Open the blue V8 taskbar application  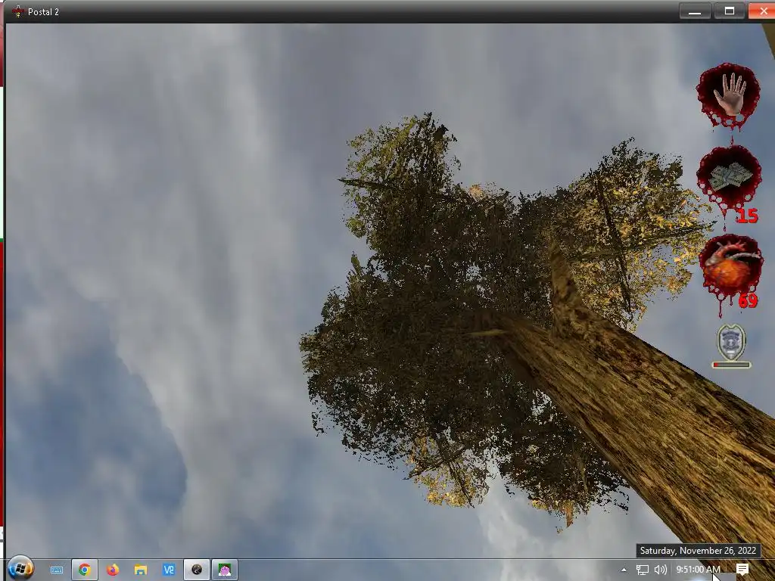click(x=169, y=570)
